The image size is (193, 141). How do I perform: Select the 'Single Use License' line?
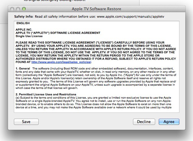pyautogui.click(x=29, y=36)
